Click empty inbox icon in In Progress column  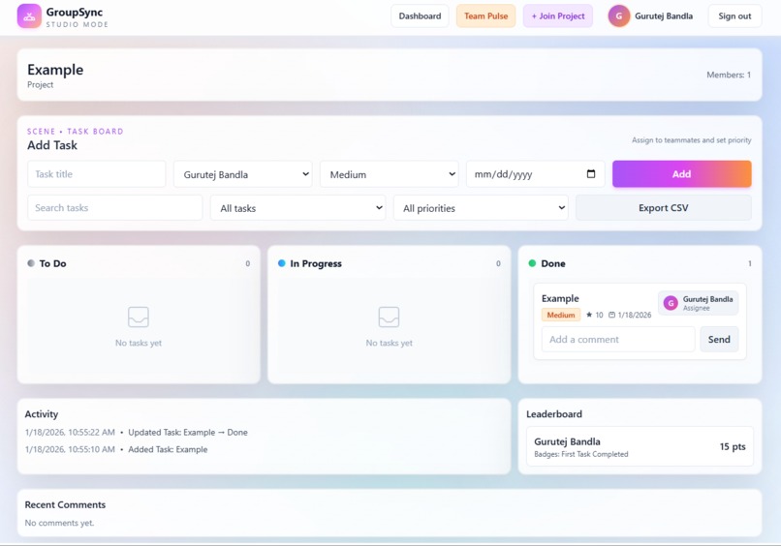[389, 318]
